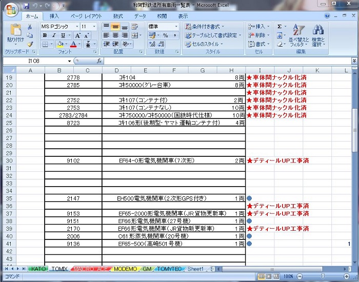Apply percent style

tap(166, 35)
